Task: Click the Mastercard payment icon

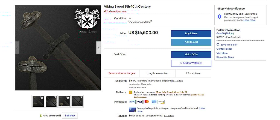Action: [147, 102]
